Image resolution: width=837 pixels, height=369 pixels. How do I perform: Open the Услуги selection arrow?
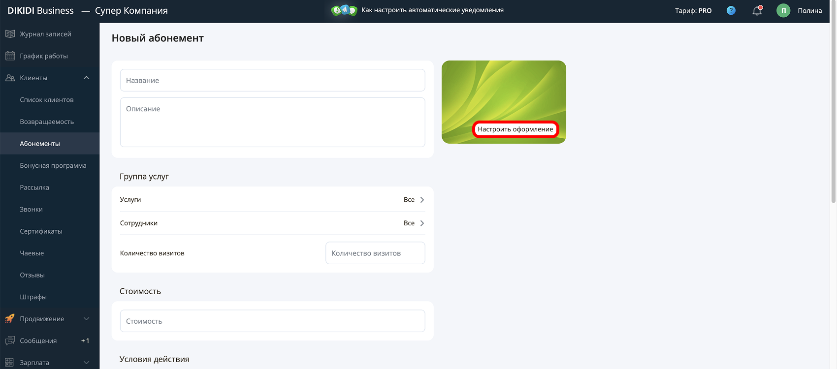click(422, 200)
